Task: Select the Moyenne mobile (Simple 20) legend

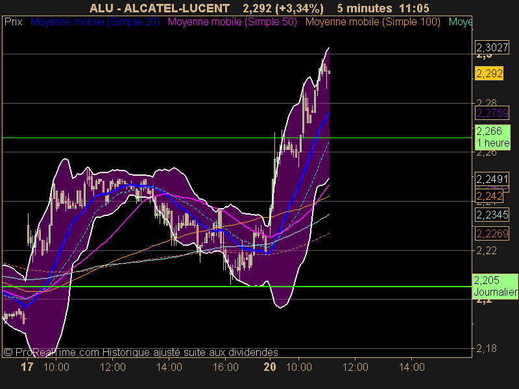Action: (95, 22)
